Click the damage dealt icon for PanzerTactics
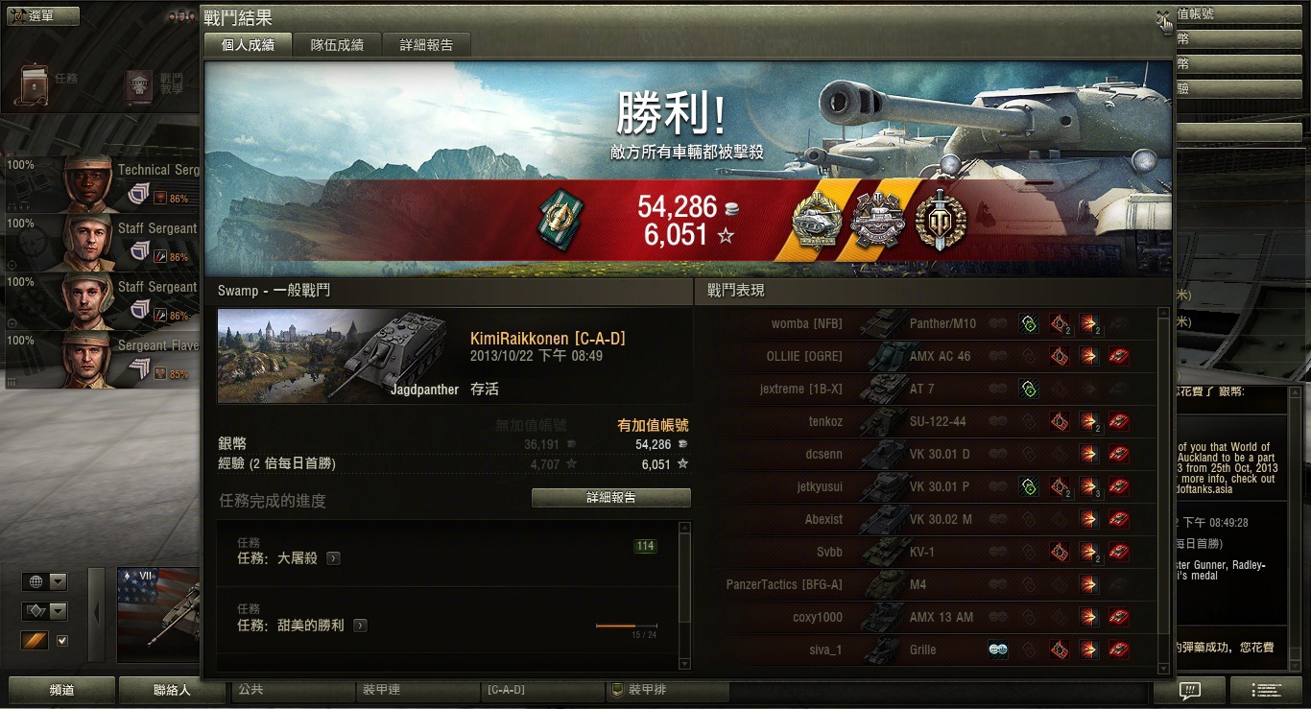The image size is (1311, 709). click(x=1088, y=584)
